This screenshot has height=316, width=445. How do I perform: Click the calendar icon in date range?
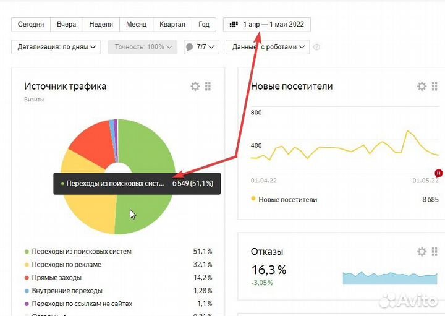pos(234,24)
